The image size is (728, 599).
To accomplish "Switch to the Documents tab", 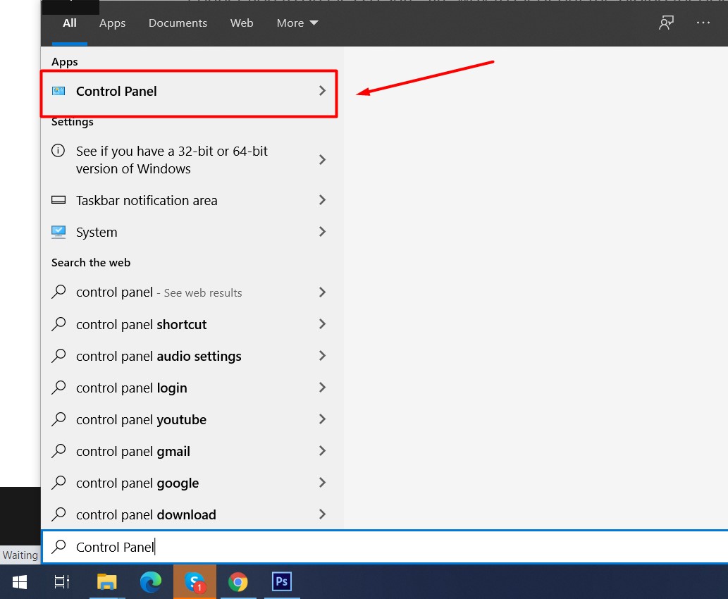I will click(176, 23).
